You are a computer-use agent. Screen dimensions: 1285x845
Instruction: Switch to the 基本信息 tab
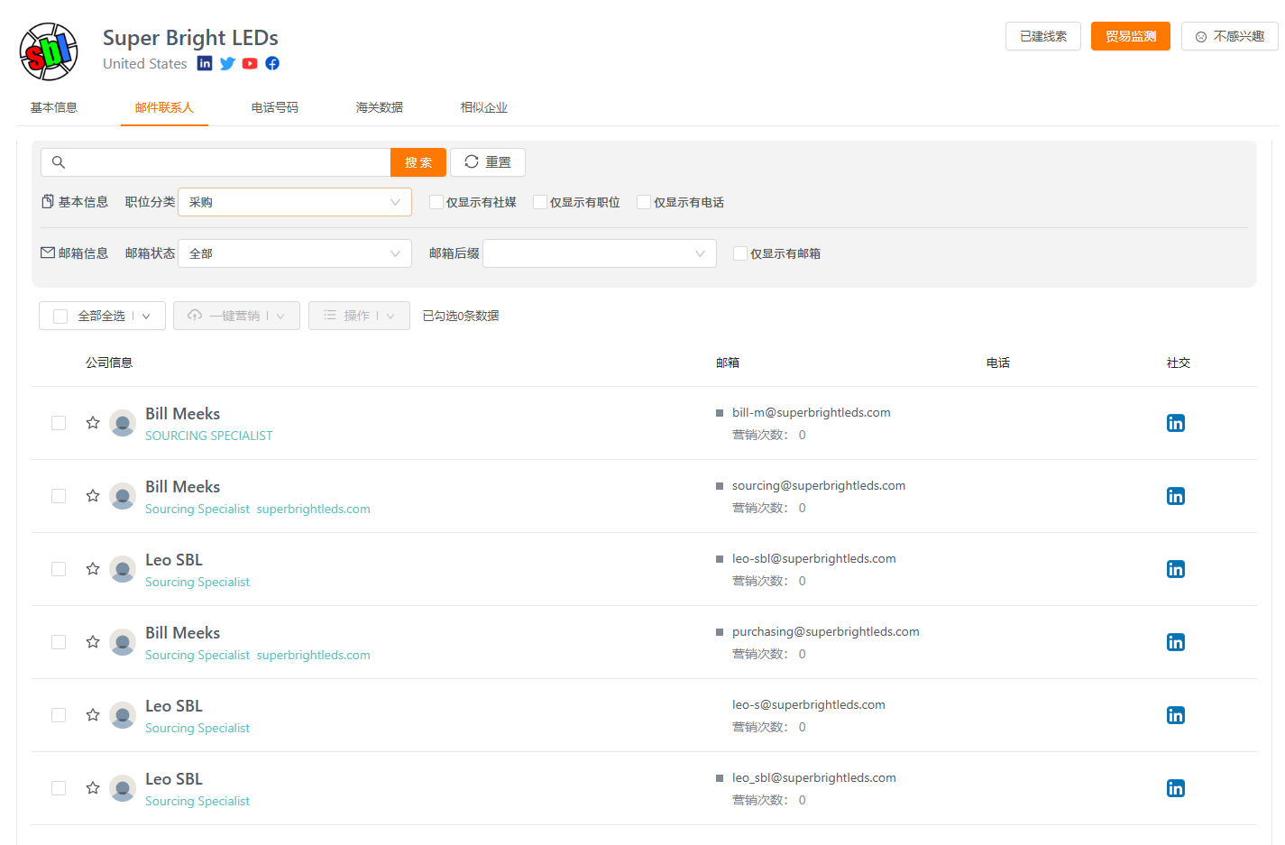tap(54, 107)
